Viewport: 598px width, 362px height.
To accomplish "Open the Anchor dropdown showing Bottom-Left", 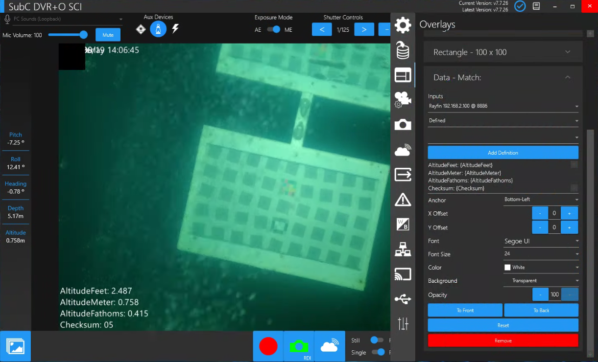I will (x=541, y=200).
